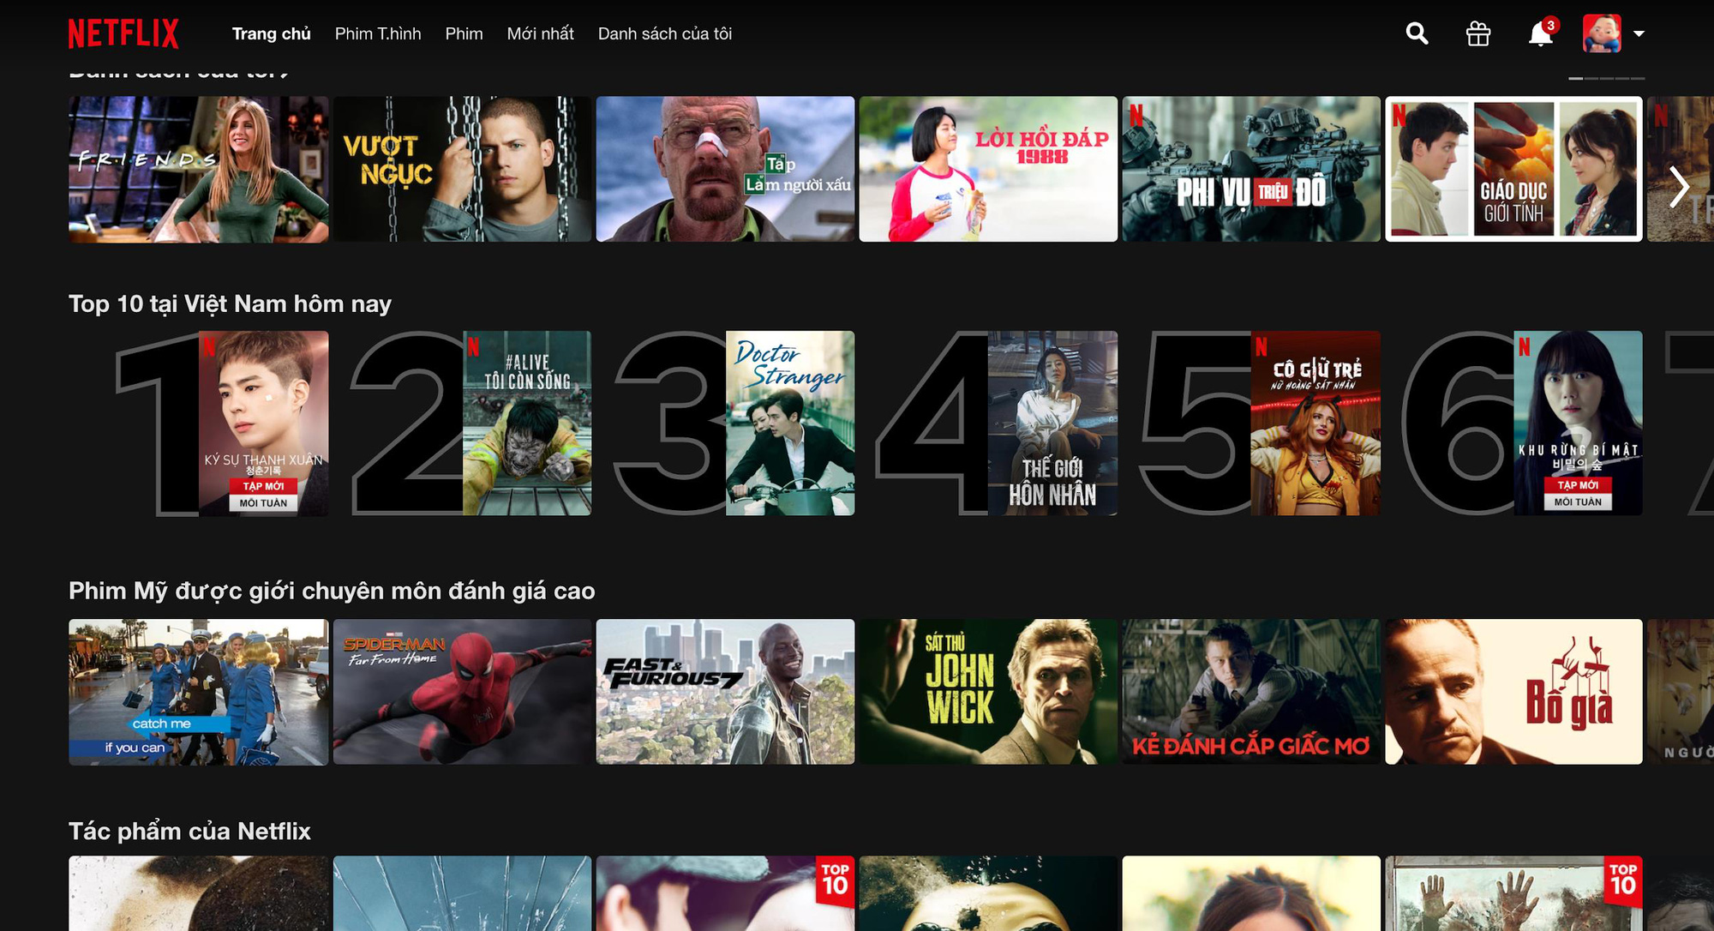The width and height of the screenshot is (1714, 931).
Task: Open Lời Hồi Đáp 1988 thumbnail
Action: coord(988,169)
